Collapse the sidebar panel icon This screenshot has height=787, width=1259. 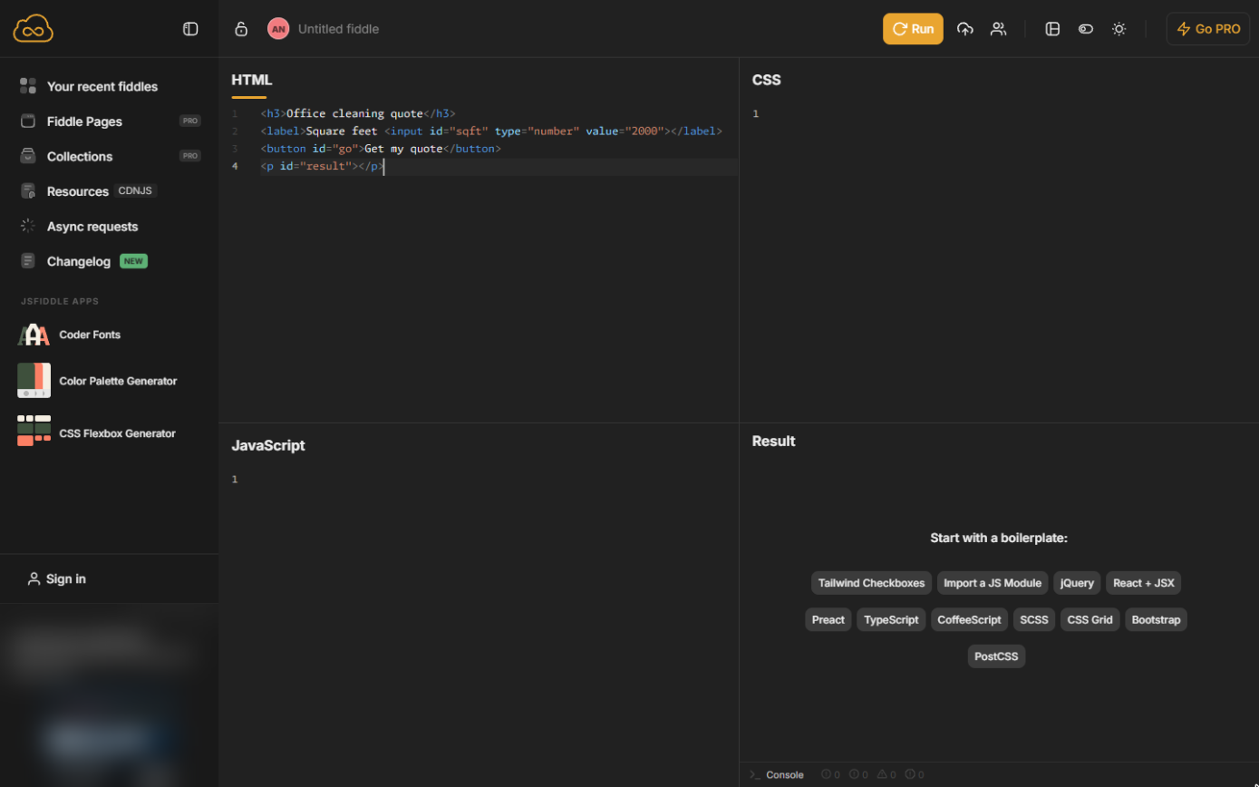tap(190, 29)
